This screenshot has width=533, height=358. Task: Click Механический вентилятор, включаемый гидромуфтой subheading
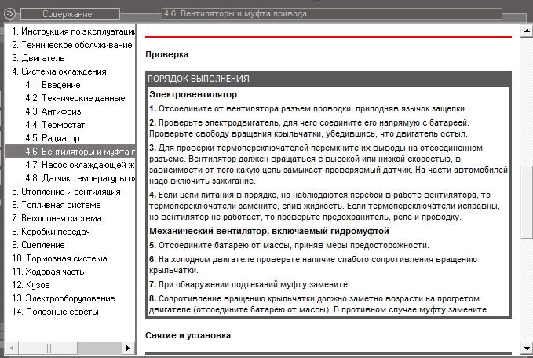click(269, 231)
